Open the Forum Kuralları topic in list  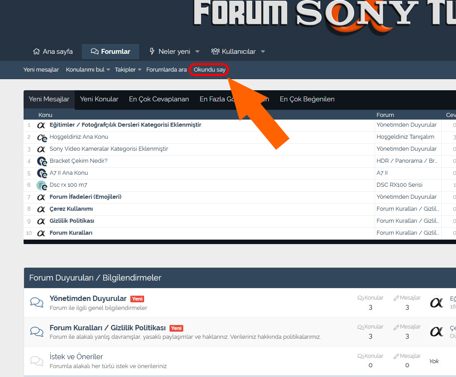click(x=71, y=233)
